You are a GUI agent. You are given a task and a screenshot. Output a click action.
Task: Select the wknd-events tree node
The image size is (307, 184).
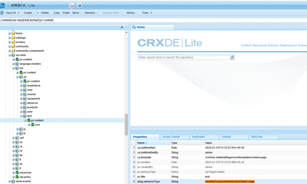tap(23, 181)
